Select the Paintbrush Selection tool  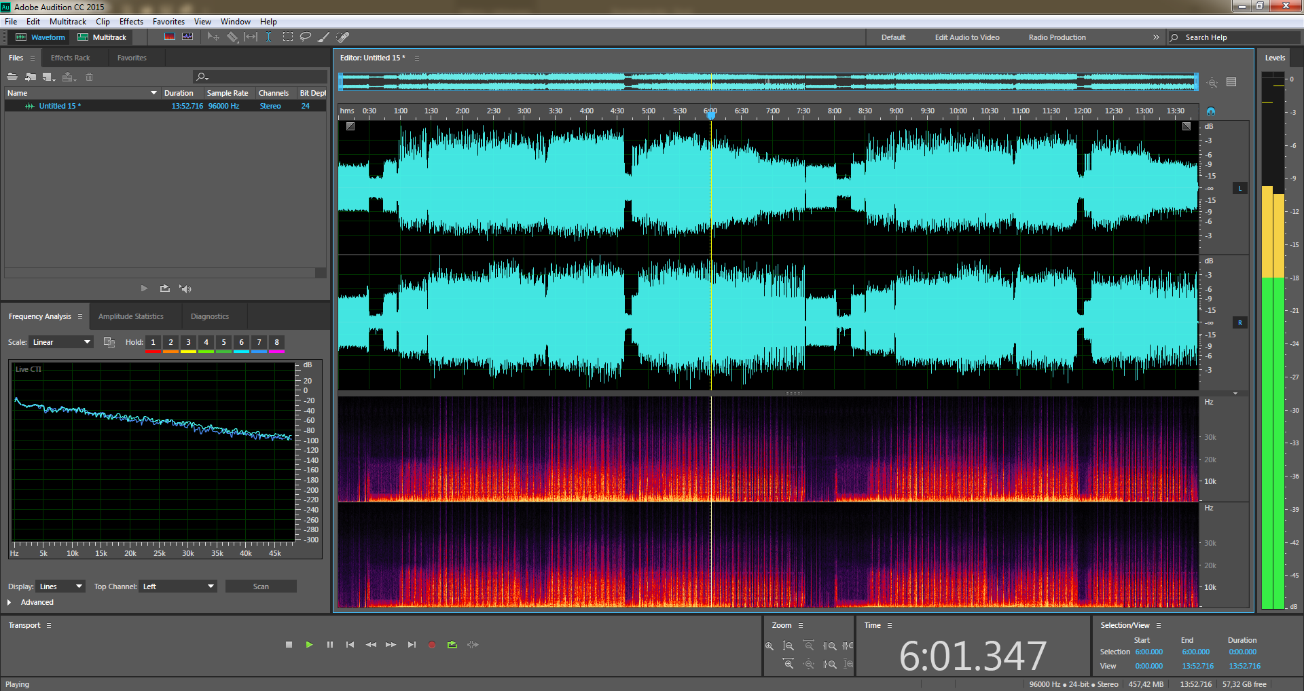coord(324,37)
